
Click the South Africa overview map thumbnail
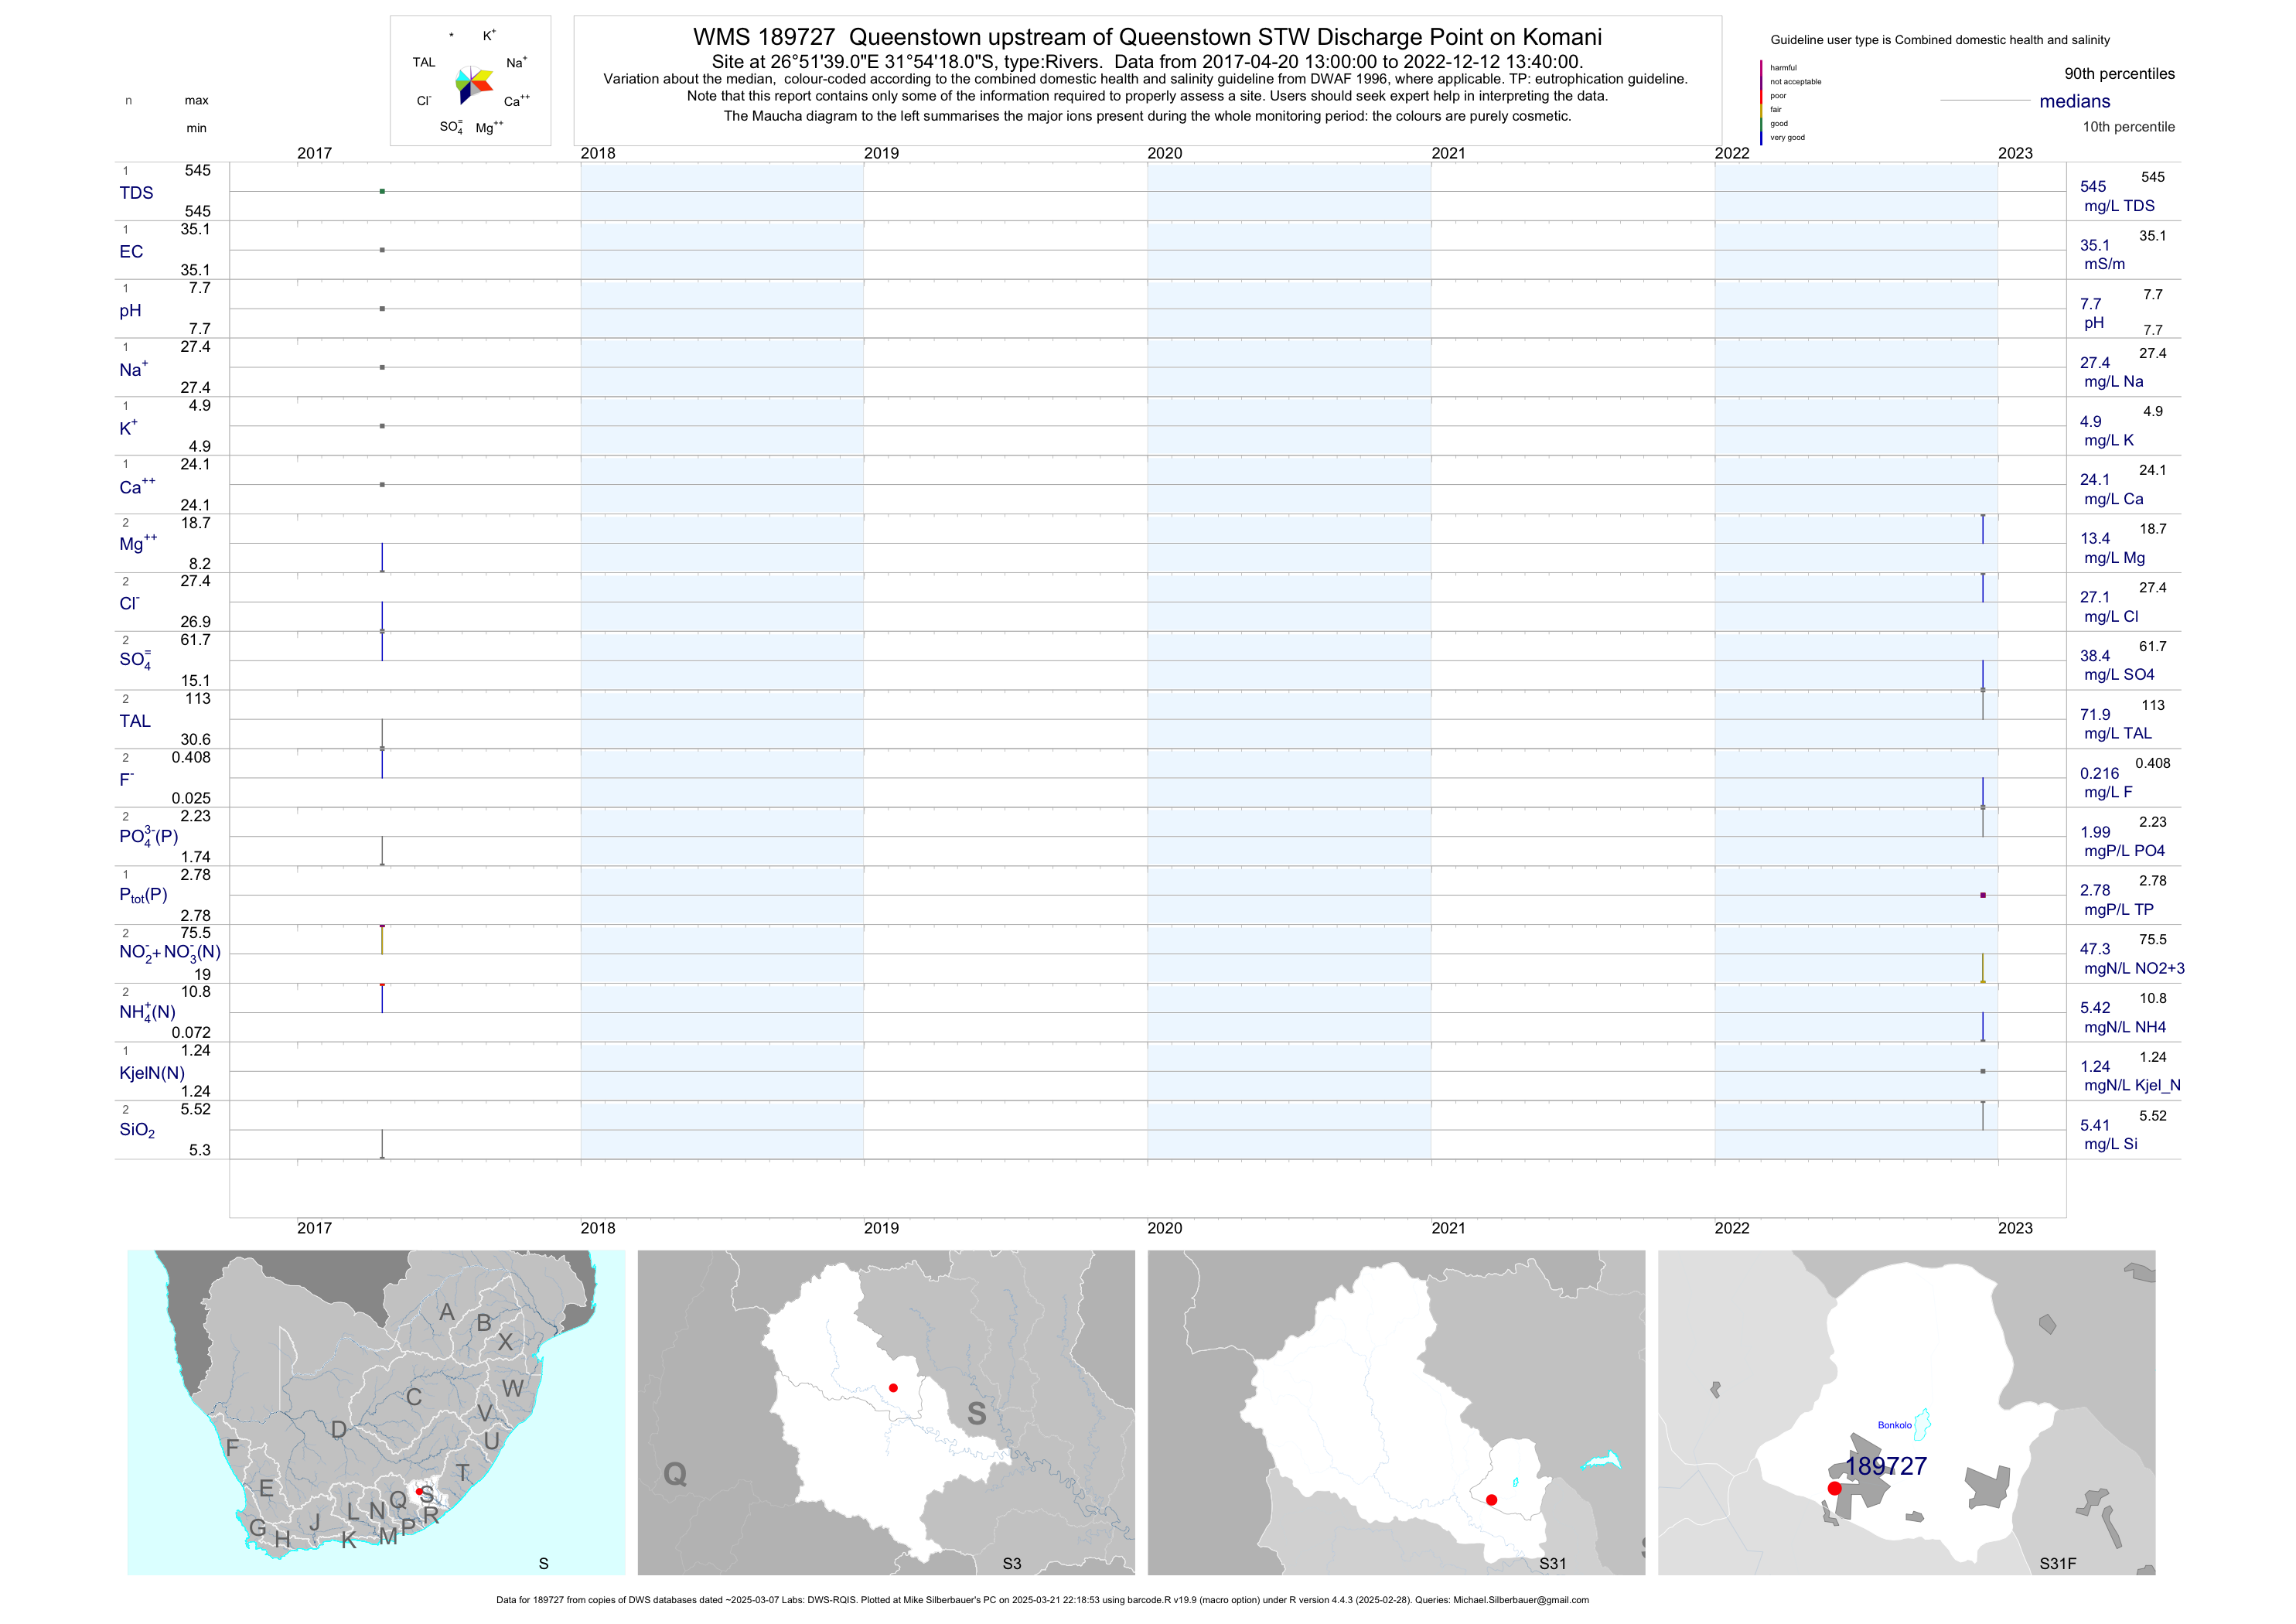point(376,1412)
